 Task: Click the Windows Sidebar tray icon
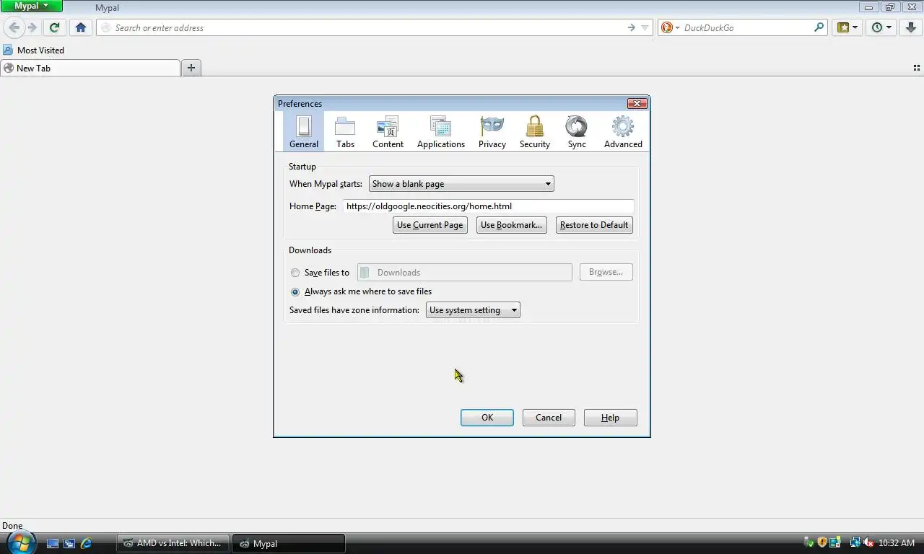(x=835, y=542)
